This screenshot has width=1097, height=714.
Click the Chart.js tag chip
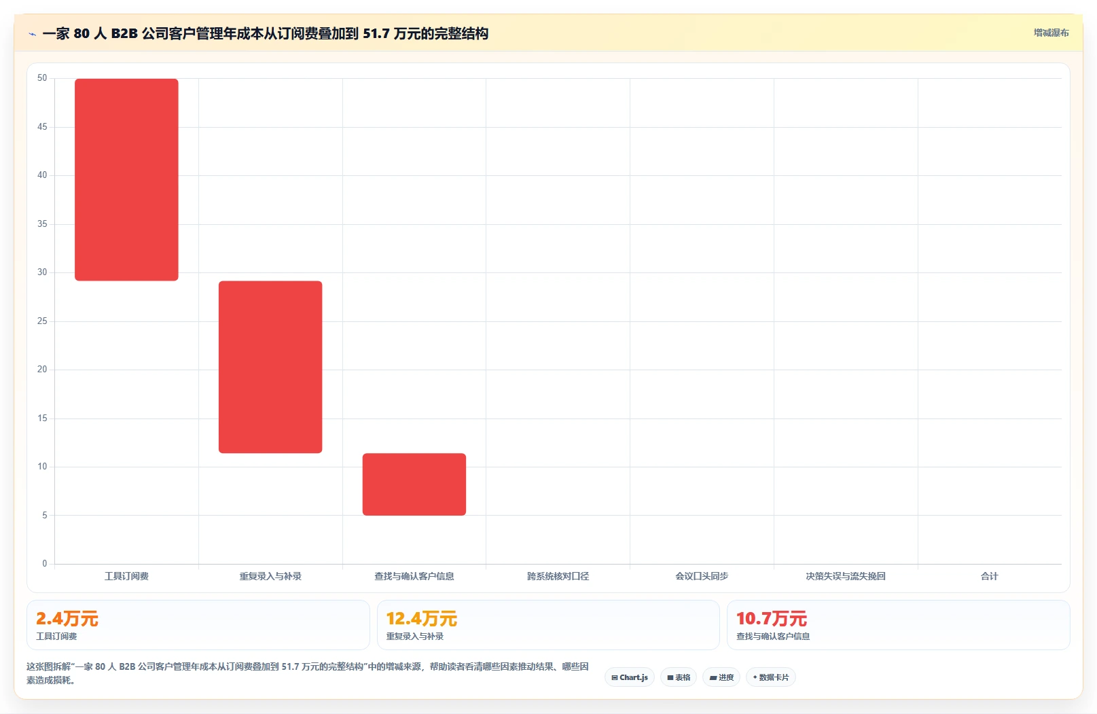pos(630,677)
